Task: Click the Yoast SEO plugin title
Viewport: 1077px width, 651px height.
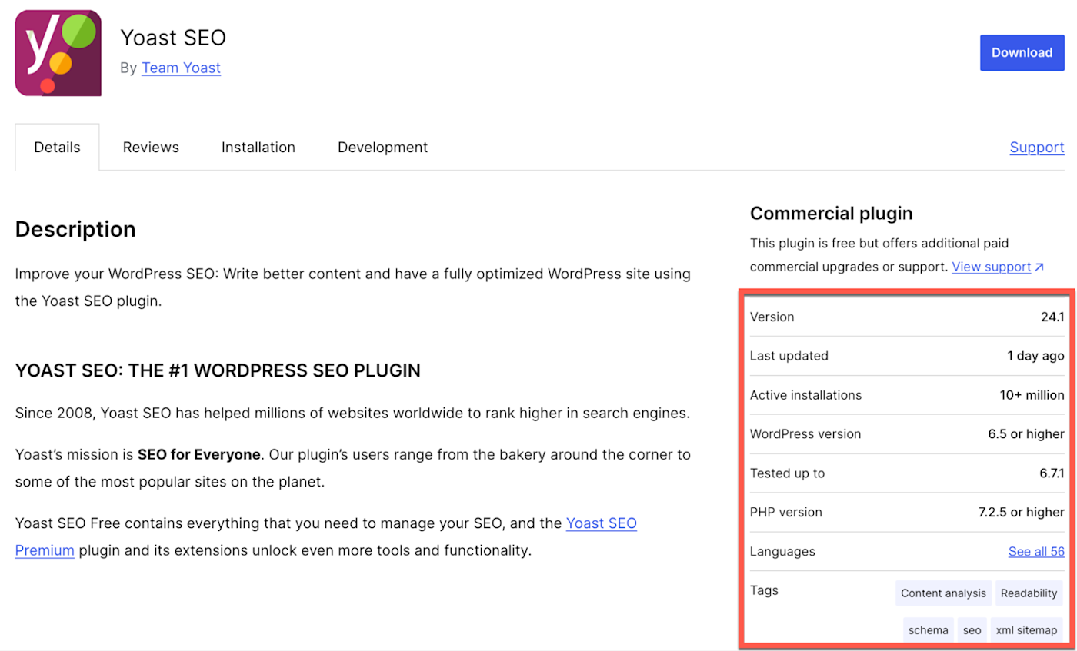Action: 173,38
